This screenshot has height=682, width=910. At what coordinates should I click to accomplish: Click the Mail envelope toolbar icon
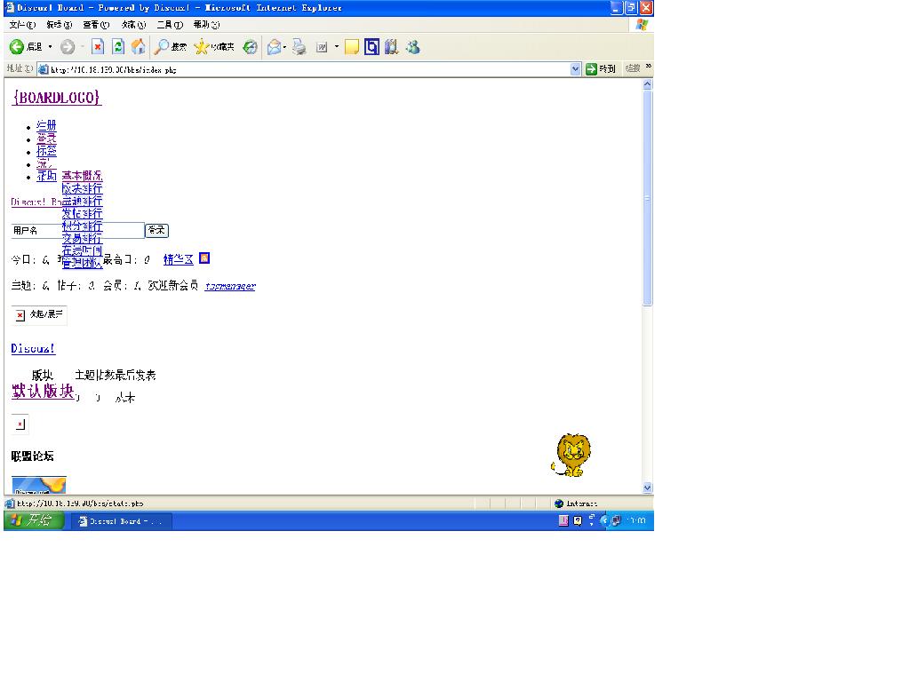coord(274,47)
